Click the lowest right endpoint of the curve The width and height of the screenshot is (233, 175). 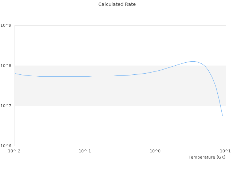coord(222,116)
